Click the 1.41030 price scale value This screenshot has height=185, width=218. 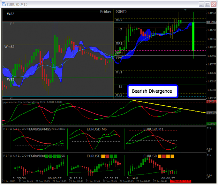coord(212,47)
